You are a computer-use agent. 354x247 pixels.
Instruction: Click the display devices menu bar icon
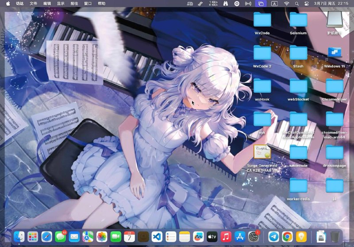click(x=190, y=4)
